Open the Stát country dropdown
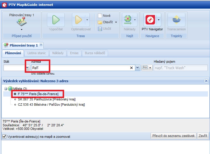Viewport: 210px width, 154px height. coord(28,68)
